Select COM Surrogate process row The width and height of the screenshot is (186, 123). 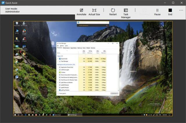click(x=81, y=70)
